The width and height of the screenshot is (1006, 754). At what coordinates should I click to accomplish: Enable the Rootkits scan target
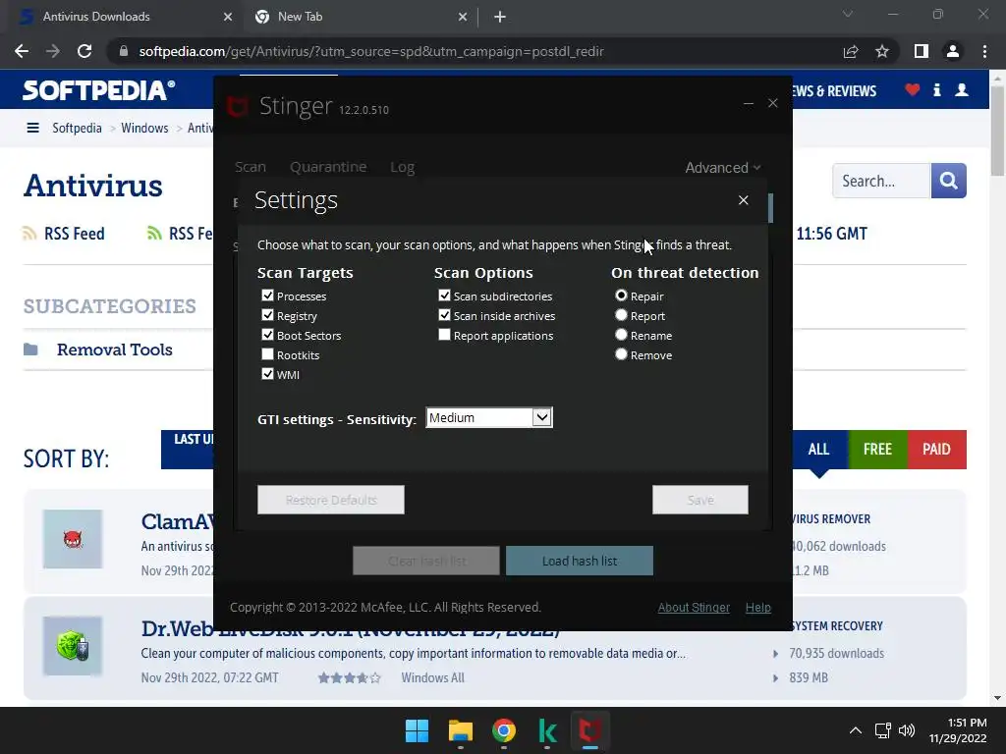(268, 354)
